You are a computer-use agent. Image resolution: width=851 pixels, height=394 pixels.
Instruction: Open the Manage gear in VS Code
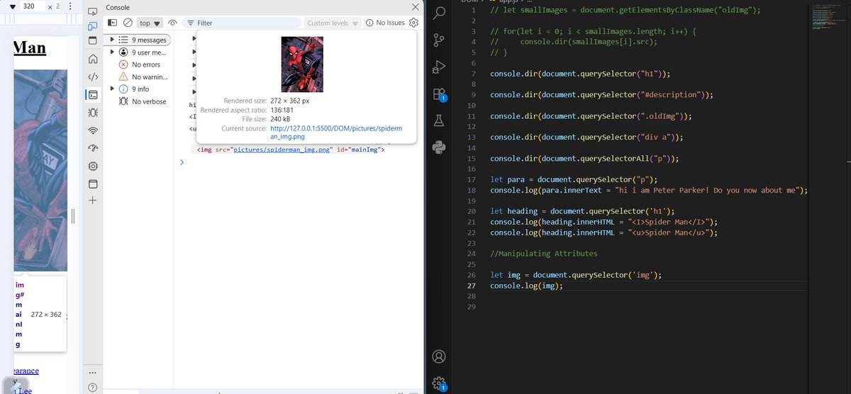tap(439, 383)
